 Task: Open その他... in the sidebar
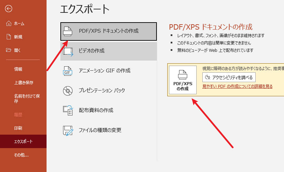tap(23, 155)
